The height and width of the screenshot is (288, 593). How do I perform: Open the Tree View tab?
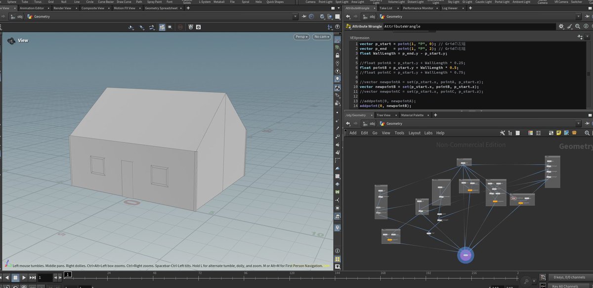pyautogui.click(x=383, y=115)
